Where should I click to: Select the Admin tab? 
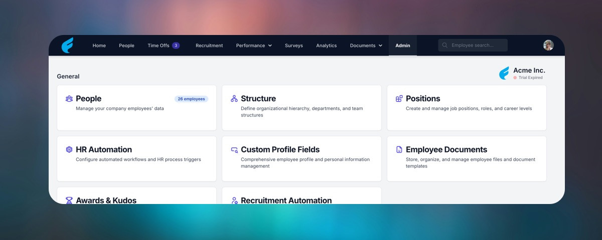pyautogui.click(x=403, y=45)
